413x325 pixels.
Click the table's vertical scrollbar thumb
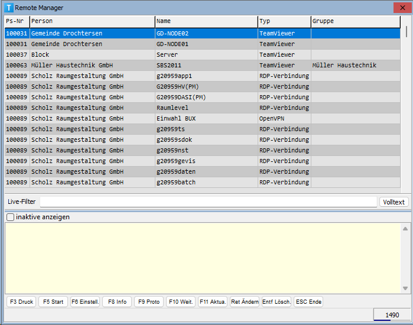point(407,31)
